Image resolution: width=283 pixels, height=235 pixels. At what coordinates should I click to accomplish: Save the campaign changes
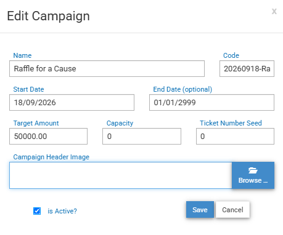pos(200,210)
